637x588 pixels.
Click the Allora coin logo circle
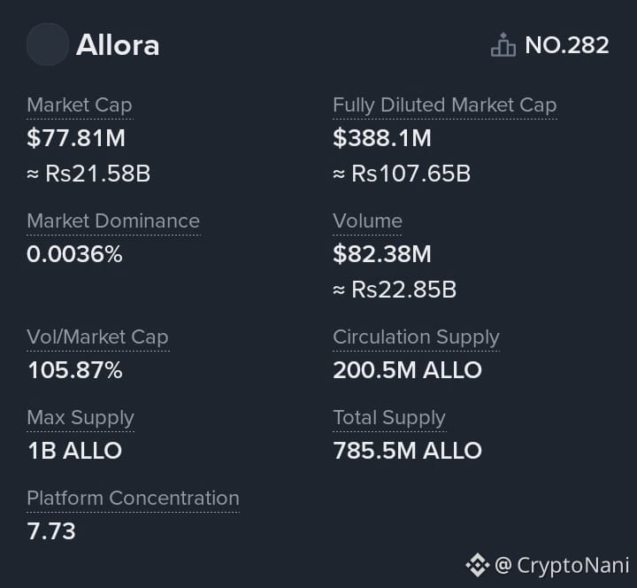48,44
